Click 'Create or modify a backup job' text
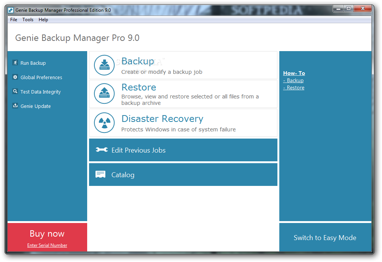This screenshot has height=262, width=382. 162,72
